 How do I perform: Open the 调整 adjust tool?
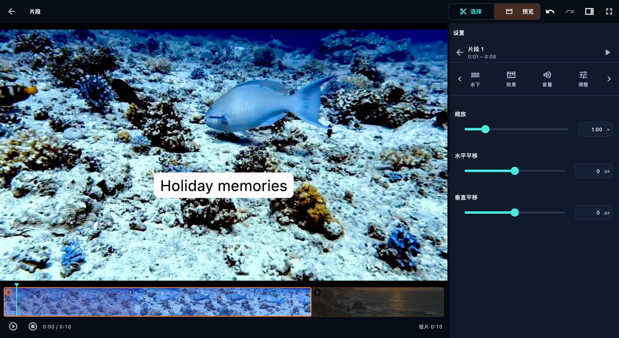click(x=583, y=79)
